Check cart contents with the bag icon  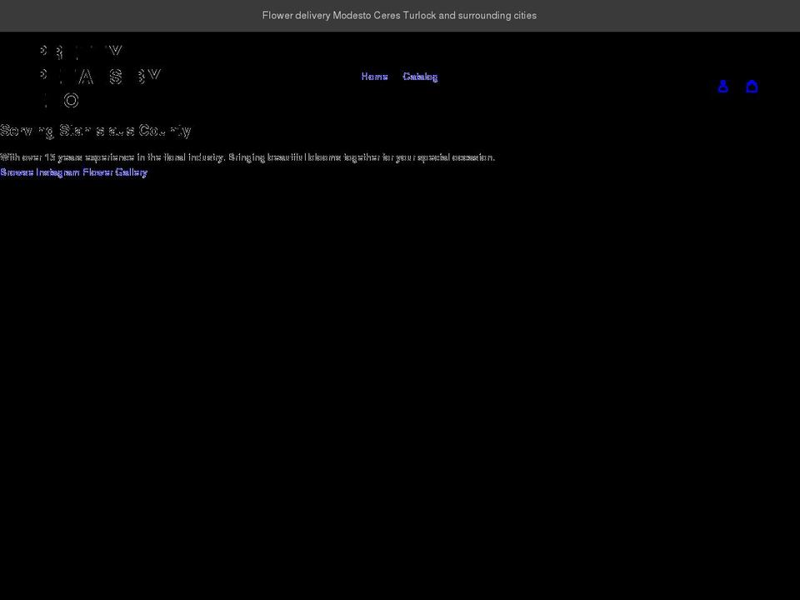[752, 86]
